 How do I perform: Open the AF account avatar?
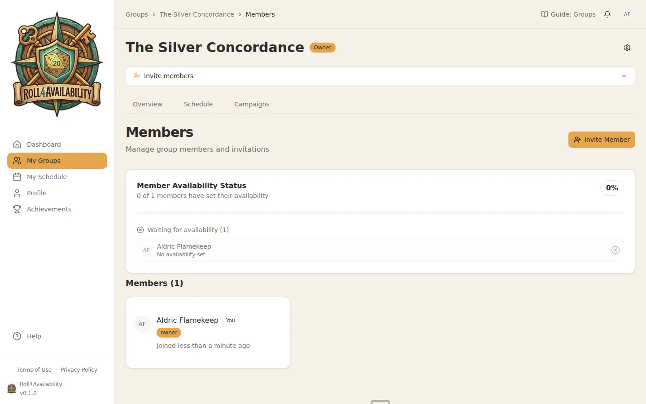click(x=627, y=14)
